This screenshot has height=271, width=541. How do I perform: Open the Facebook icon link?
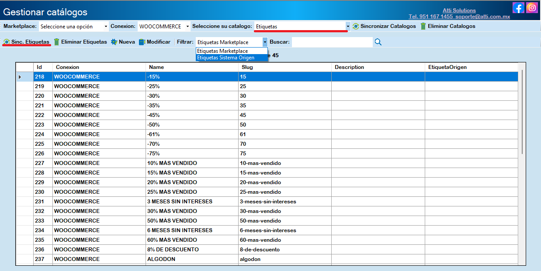[518, 7]
